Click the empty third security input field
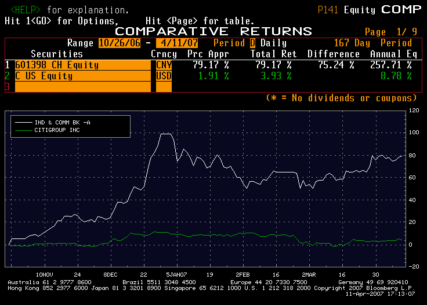 point(83,87)
